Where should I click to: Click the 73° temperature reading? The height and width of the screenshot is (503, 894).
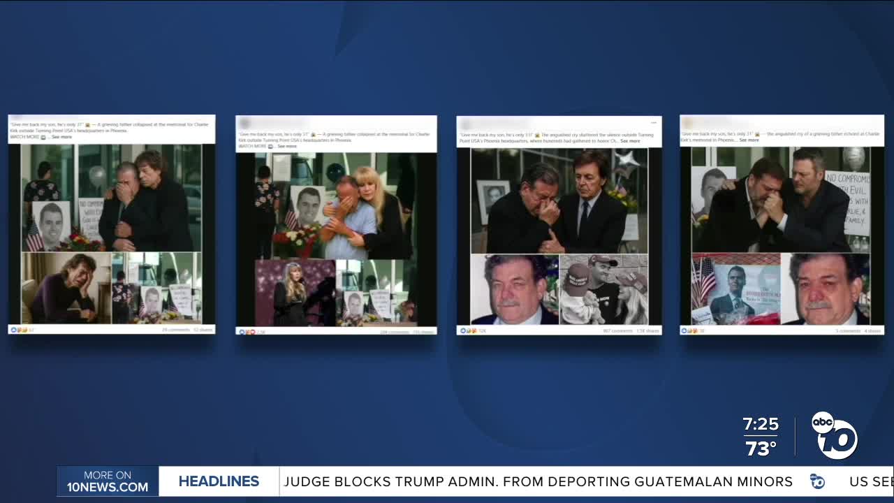[761, 449]
